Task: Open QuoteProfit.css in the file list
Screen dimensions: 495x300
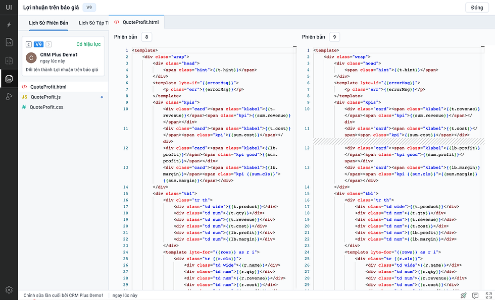Action: coord(63,107)
